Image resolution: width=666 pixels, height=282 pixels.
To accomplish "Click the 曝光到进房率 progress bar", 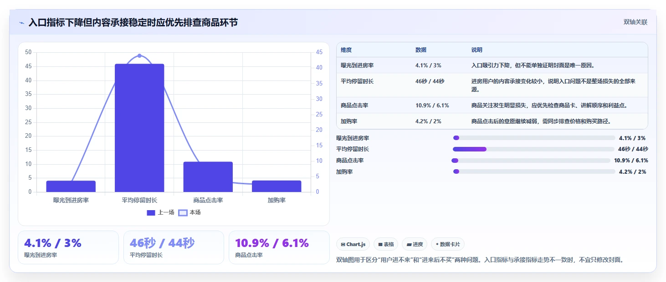I will 534,138.
